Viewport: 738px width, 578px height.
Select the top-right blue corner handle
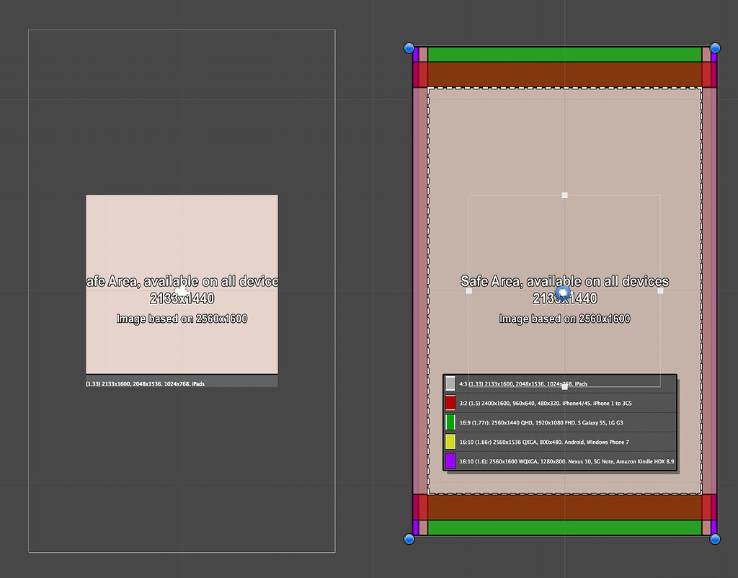pyautogui.click(x=715, y=48)
